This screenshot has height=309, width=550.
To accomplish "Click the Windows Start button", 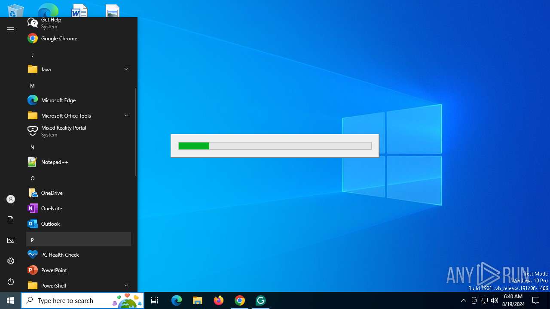I will point(10,300).
